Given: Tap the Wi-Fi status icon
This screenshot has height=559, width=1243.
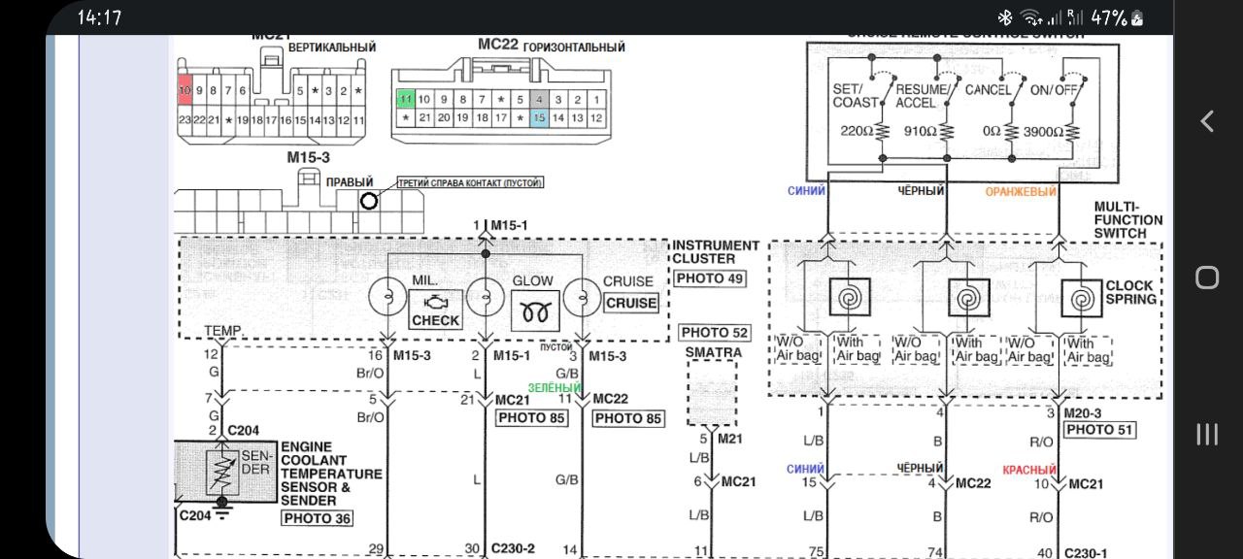Looking at the screenshot, I should click(x=1031, y=17).
